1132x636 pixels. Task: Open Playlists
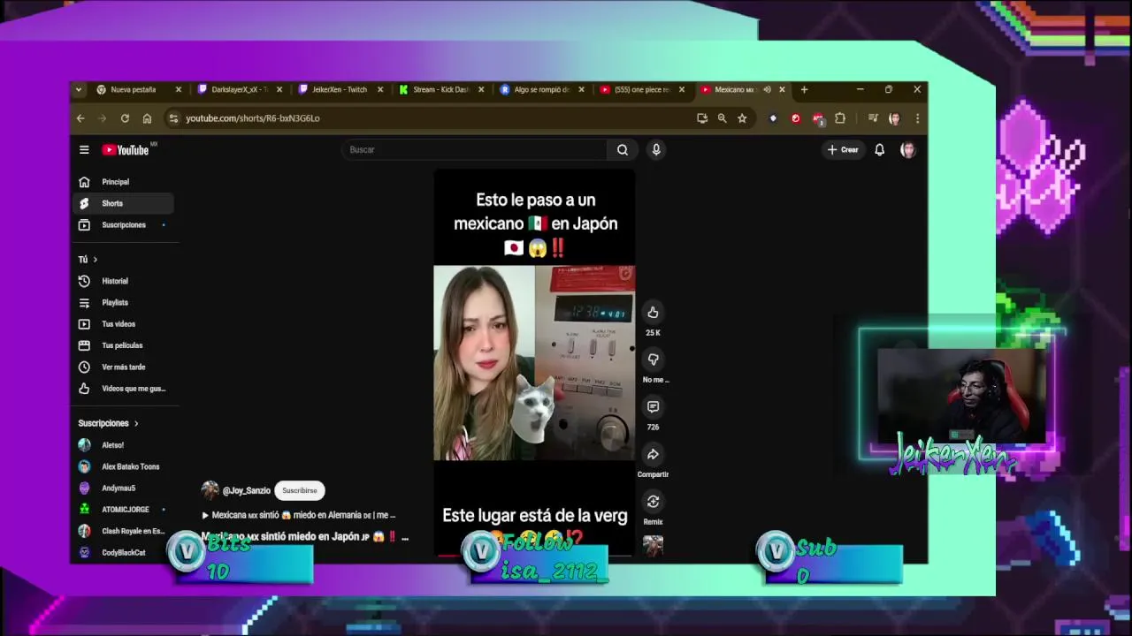click(123, 303)
